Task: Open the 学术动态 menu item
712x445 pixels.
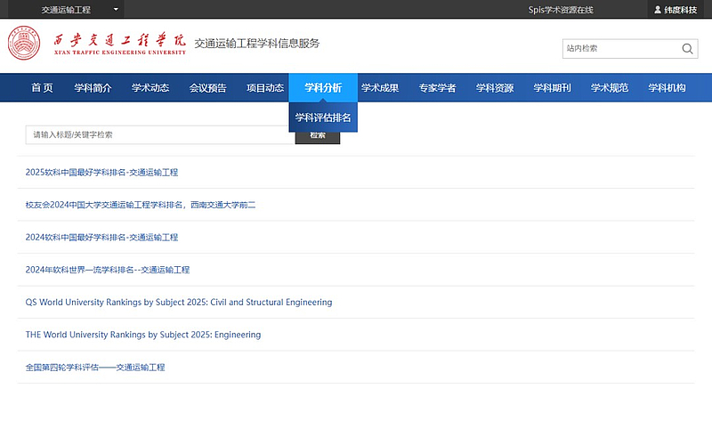Action: tap(150, 87)
